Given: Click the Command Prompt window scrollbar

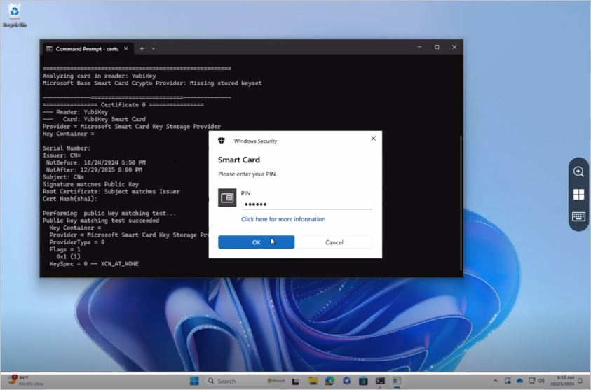Looking at the screenshot, I should pyautogui.click(x=461, y=202).
